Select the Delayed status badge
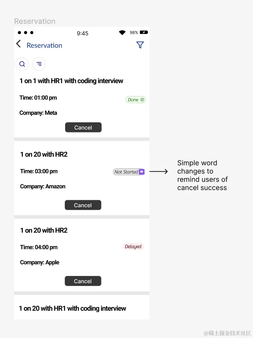 pos(133,247)
